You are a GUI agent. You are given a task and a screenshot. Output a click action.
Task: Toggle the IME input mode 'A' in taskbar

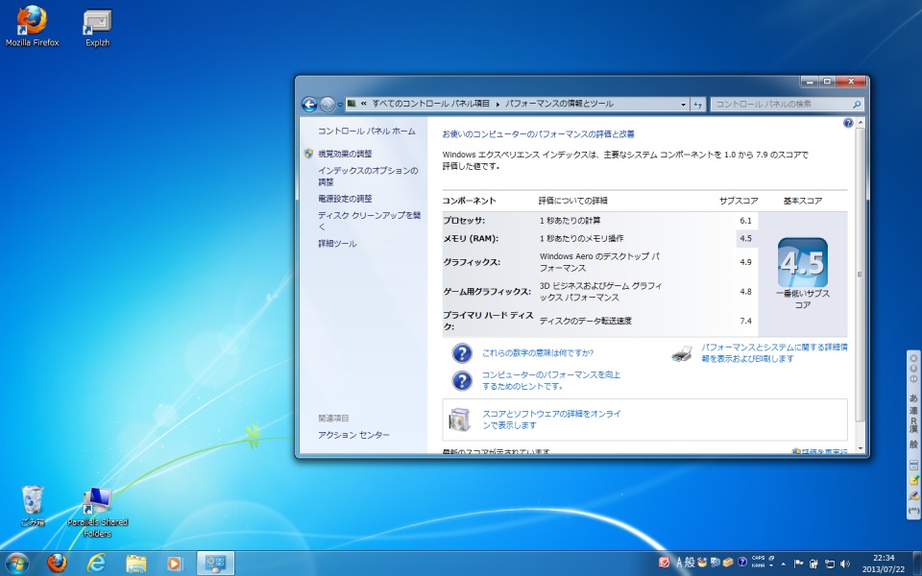(x=679, y=563)
